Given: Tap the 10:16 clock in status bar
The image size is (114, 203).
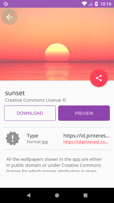Looking at the screenshot, I should tap(106, 4).
